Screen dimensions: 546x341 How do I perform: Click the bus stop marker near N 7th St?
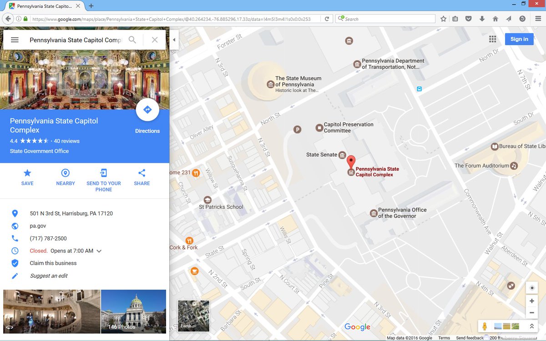coord(420,89)
